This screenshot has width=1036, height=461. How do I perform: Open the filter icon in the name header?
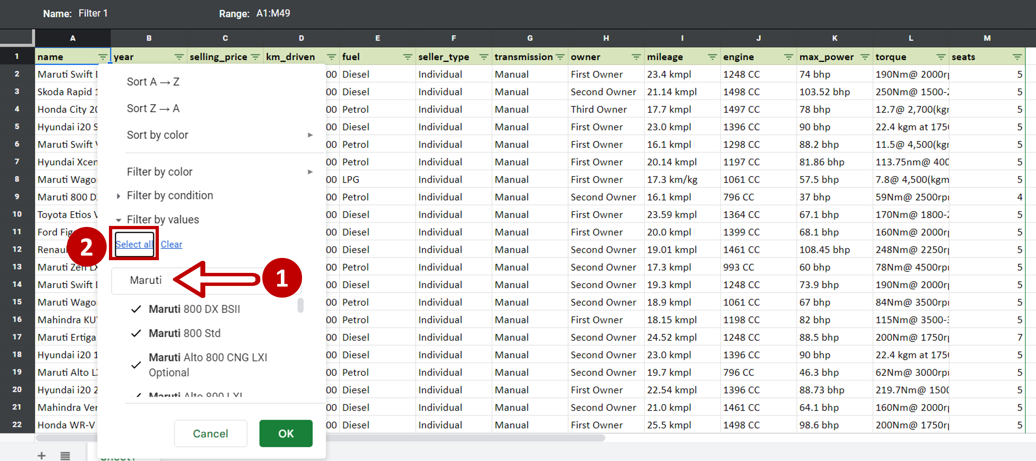tap(103, 57)
